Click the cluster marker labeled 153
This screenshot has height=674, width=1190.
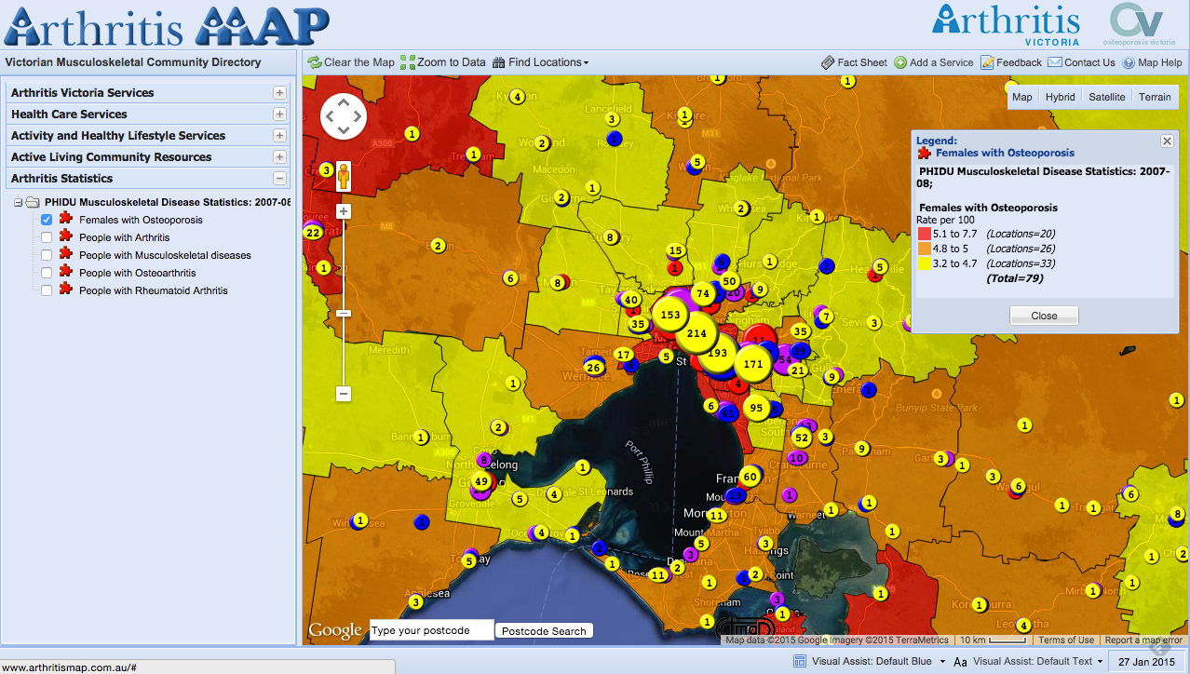pyautogui.click(x=670, y=315)
